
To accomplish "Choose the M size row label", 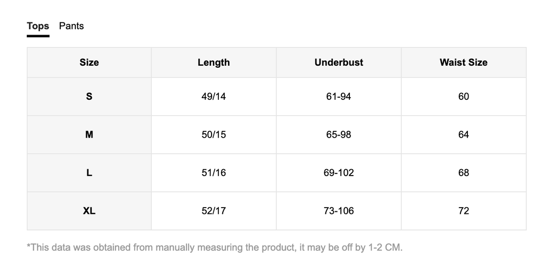I will 89,134.
